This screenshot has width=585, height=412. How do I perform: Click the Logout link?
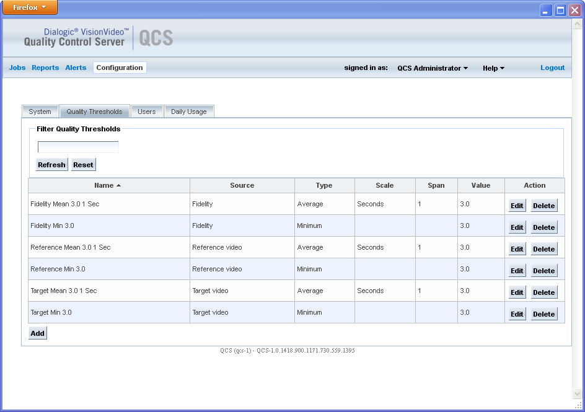coord(552,68)
